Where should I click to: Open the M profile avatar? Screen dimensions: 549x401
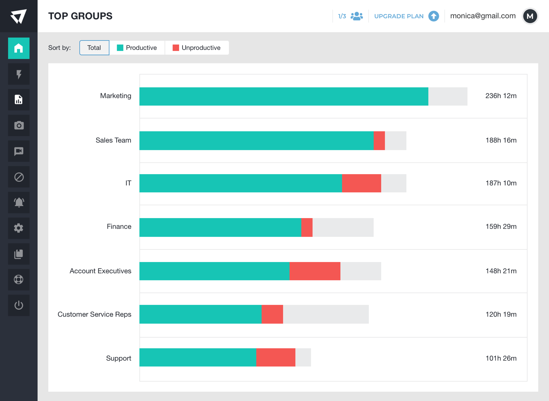click(530, 16)
